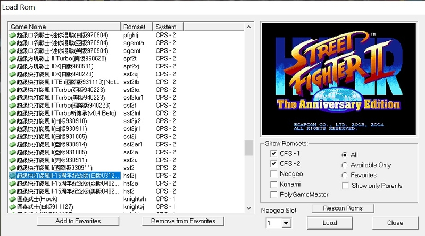This screenshot has height=236, width=425.
Task: Click the list scrollbar down arrow
Action: pos(249,208)
